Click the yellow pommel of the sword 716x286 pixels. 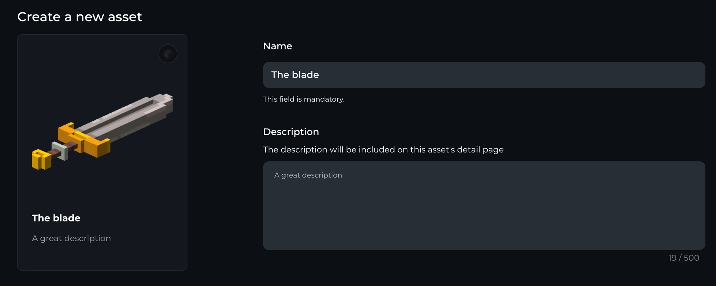pos(41,160)
